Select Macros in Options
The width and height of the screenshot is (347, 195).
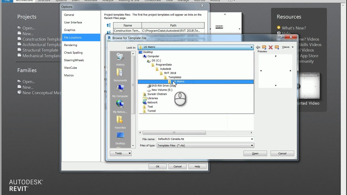pyautogui.click(x=81, y=76)
